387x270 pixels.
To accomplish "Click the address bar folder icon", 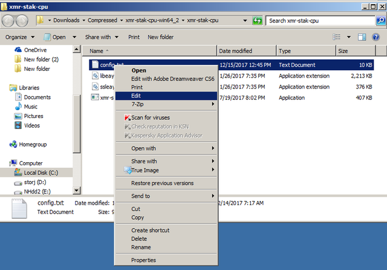I will [40, 20].
